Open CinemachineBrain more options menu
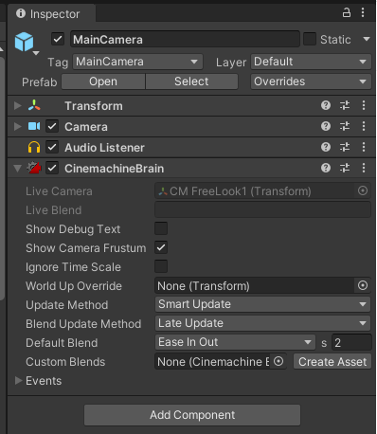The width and height of the screenshot is (377, 434). click(x=364, y=168)
